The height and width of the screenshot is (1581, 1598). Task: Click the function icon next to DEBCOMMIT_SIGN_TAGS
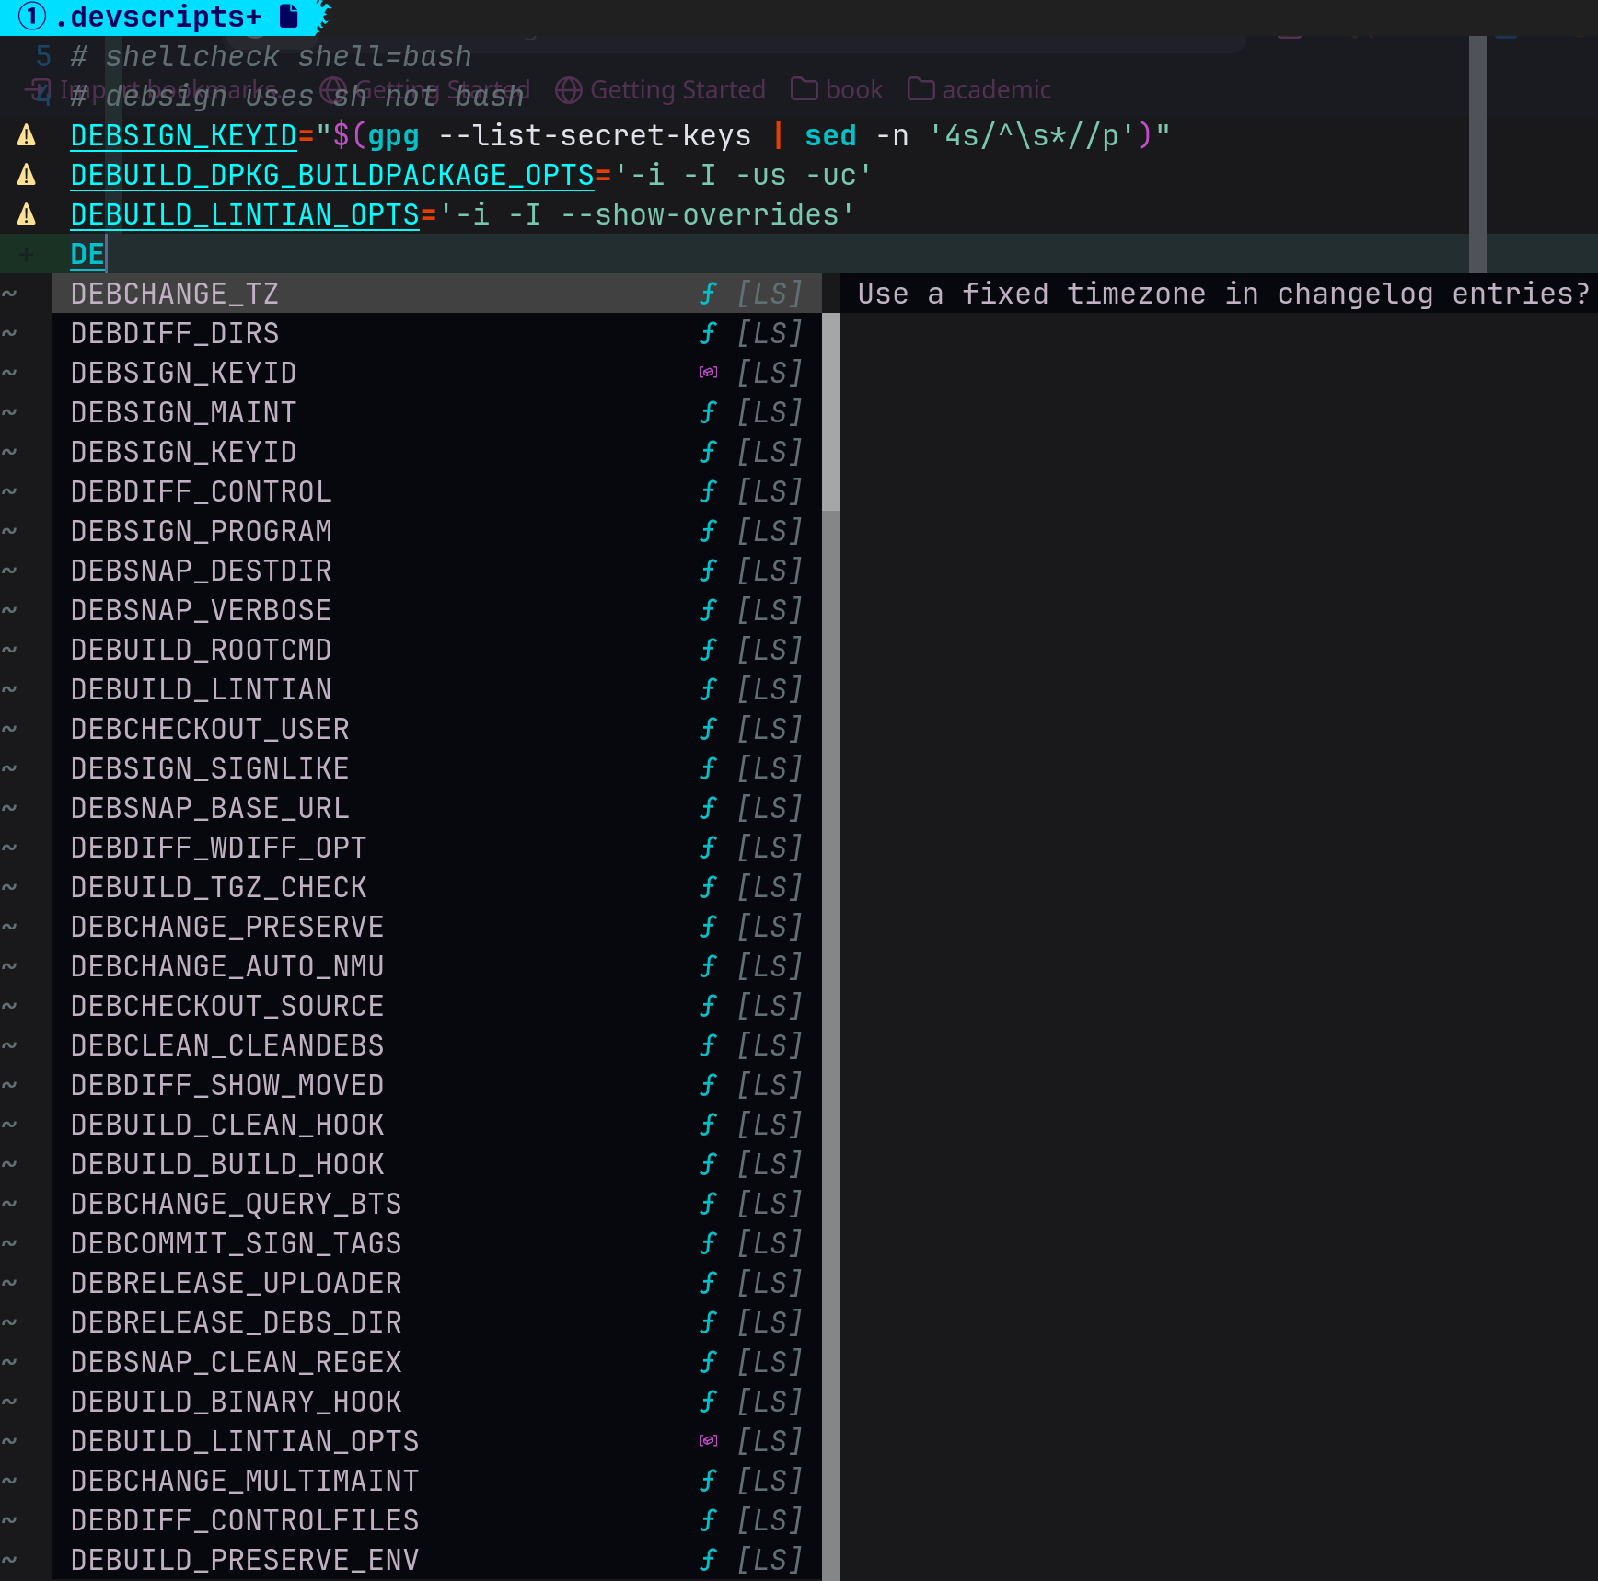tap(708, 1243)
